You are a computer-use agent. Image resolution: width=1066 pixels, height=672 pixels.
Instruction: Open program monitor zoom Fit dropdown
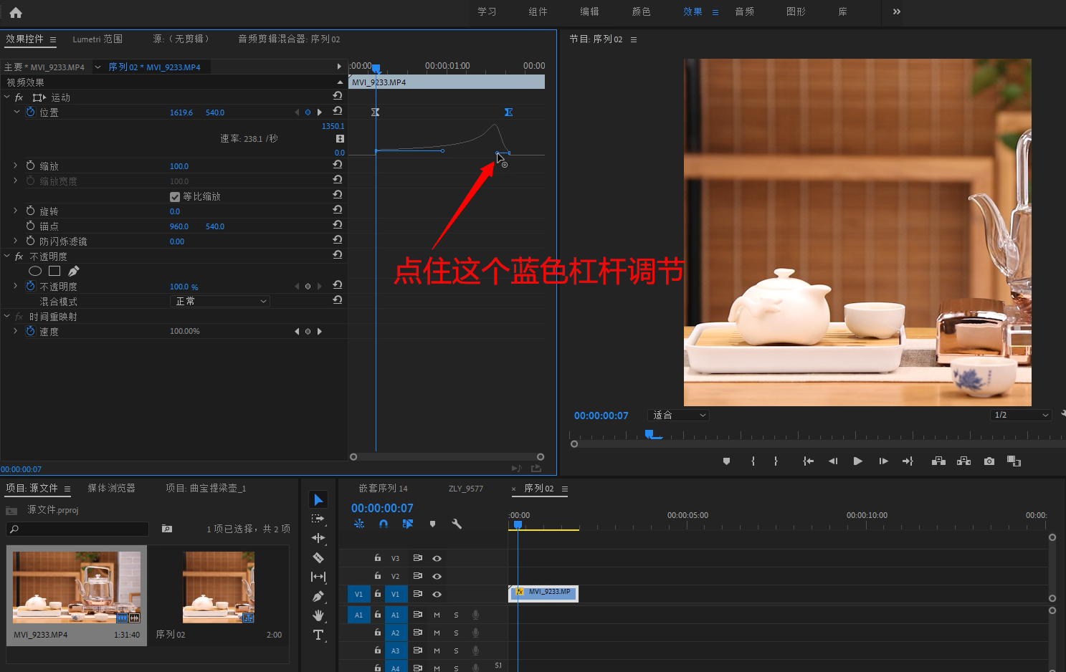pyautogui.click(x=678, y=415)
